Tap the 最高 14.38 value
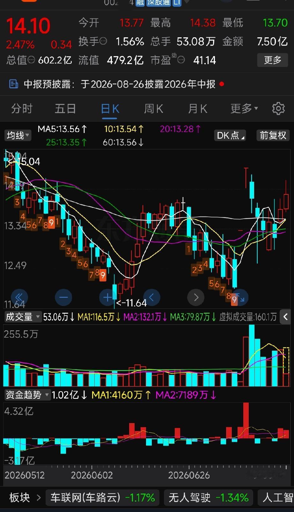Image resolution: width=294 pixels, height=512 pixels. 203,23
